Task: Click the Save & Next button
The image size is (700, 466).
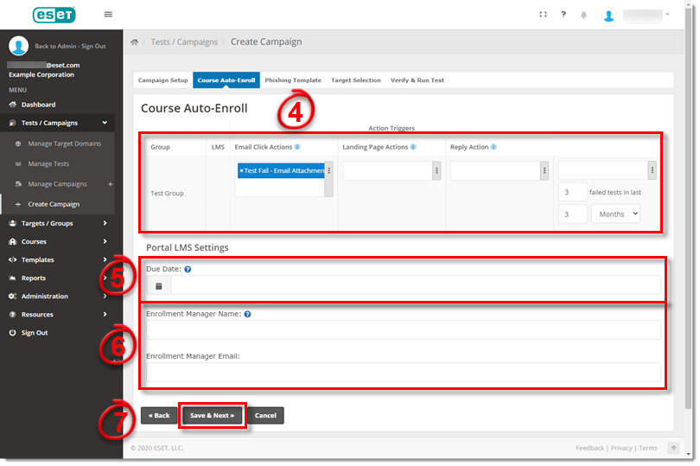Action: click(x=213, y=416)
